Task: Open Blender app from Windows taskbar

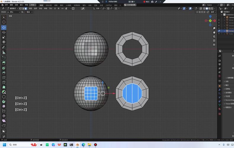Action: tap(77, 145)
